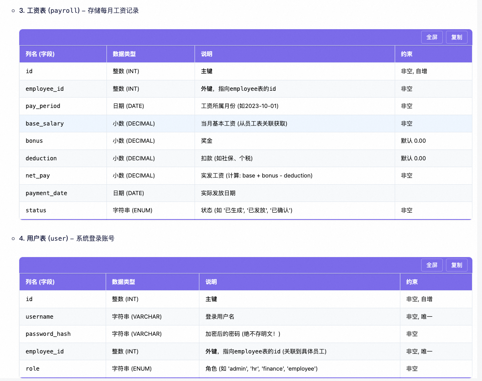482x381 pixels.
Task: Click the bonus field name cell
Action: click(x=63, y=141)
